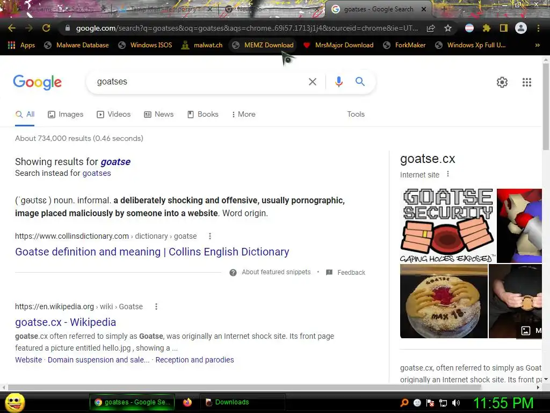
Task: Show more bookmarks with the chevron
Action: click(x=537, y=45)
